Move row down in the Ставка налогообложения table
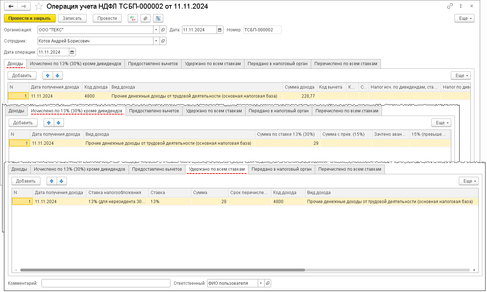 (61, 181)
